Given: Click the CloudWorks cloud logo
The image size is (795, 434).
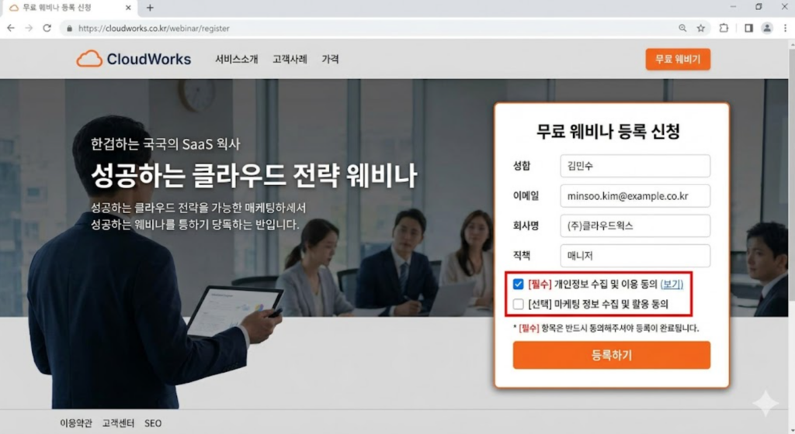Looking at the screenshot, I should [x=134, y=59].
